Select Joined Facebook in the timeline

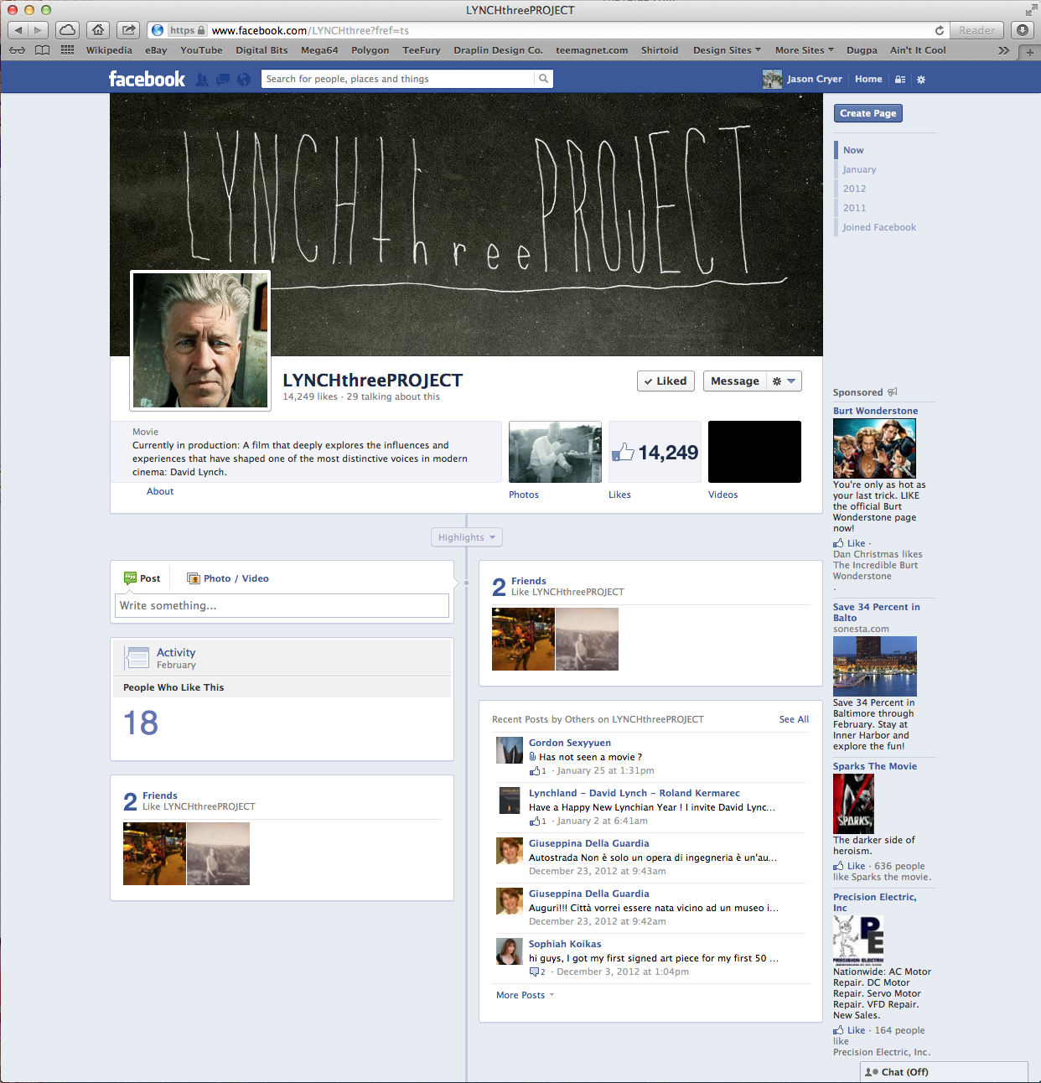click(879, 227)
